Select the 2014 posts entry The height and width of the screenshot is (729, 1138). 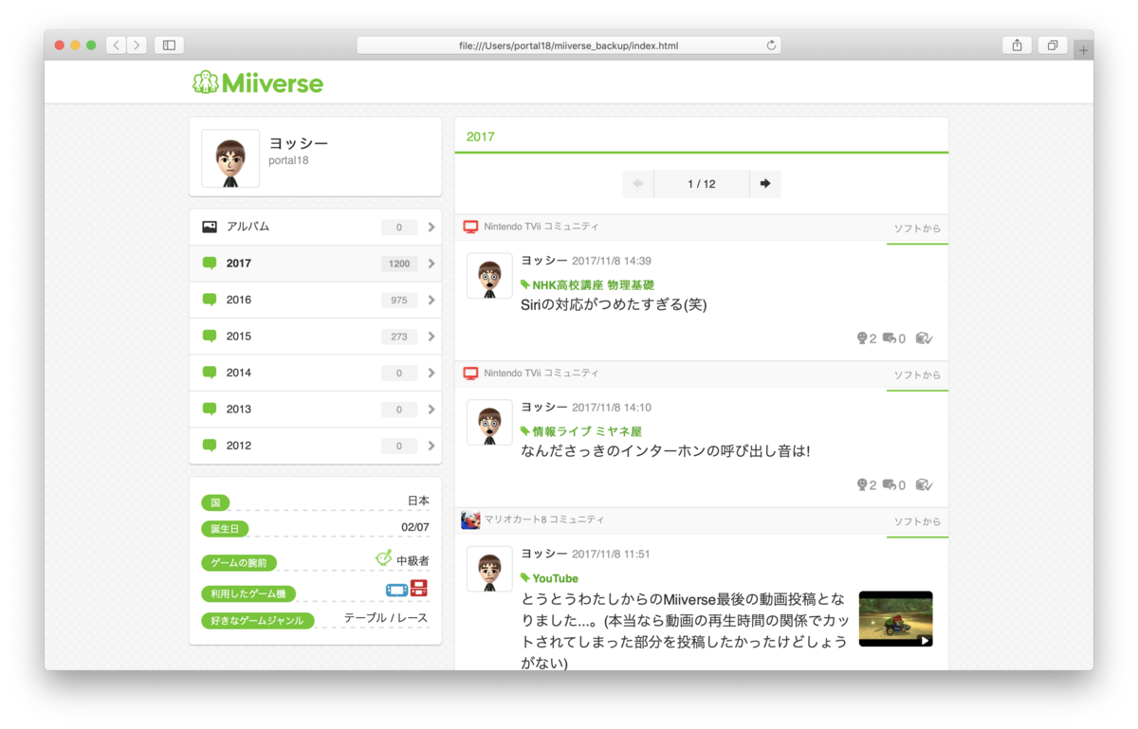316,373
